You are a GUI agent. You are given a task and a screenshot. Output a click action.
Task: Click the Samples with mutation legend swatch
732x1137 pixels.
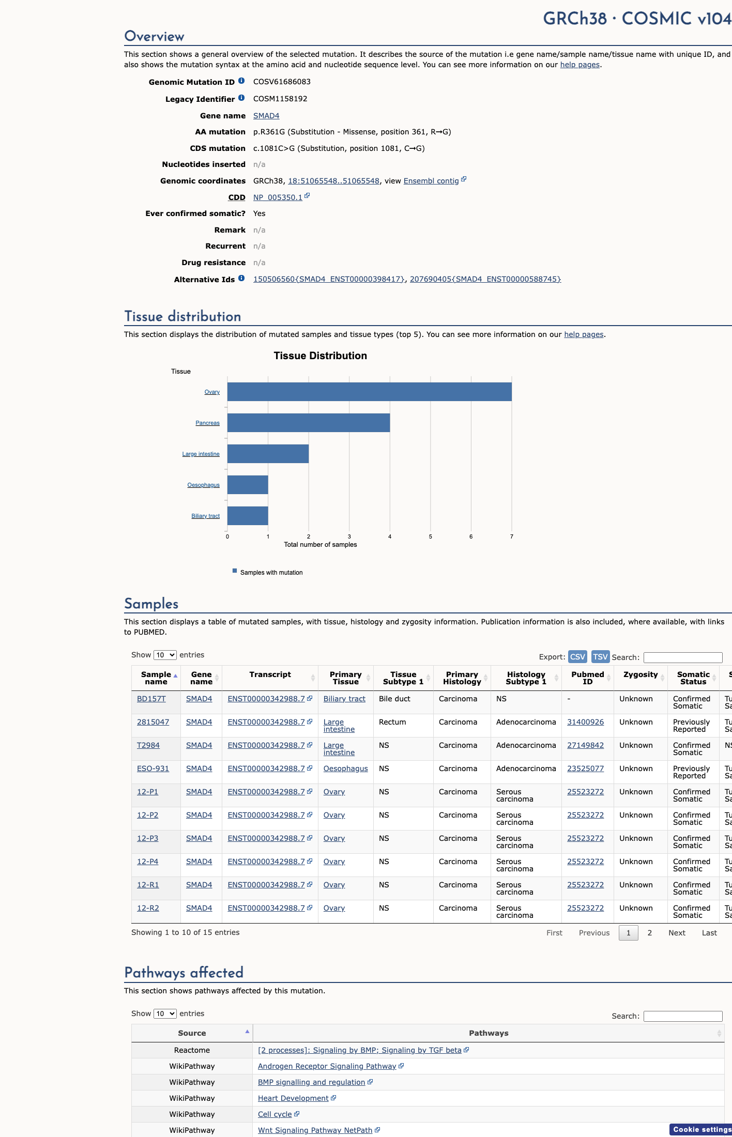(x=235, y=571)
